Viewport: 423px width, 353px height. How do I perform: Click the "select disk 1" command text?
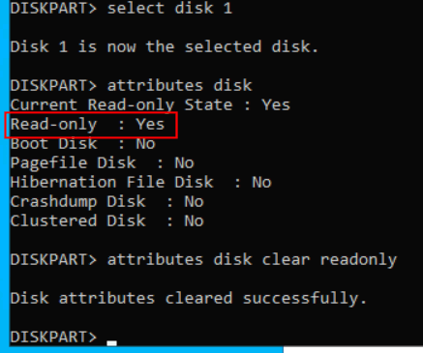(x=169, y=8)
